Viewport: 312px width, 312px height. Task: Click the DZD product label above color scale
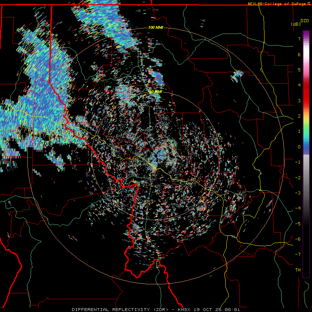pyautogui.click(x=304, y=21)
